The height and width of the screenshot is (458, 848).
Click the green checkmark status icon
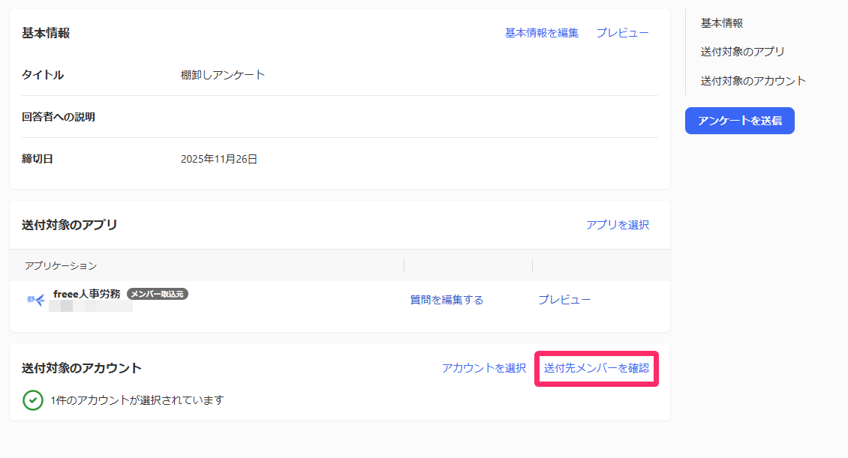coord(33,400)
